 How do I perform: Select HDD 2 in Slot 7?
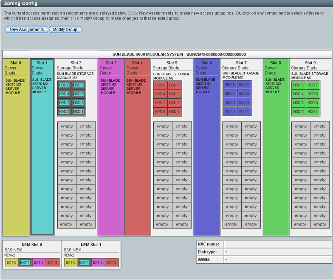tap(229, 102)
